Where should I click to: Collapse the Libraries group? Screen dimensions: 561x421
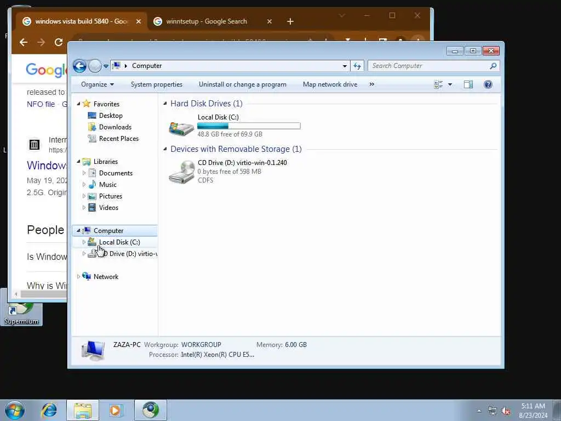78,162
